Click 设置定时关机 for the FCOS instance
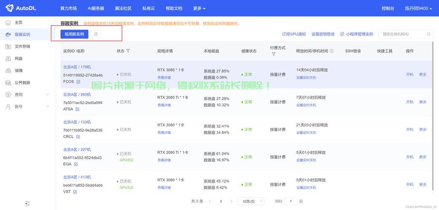The image size is (439, 210). [x=306, y=78]
